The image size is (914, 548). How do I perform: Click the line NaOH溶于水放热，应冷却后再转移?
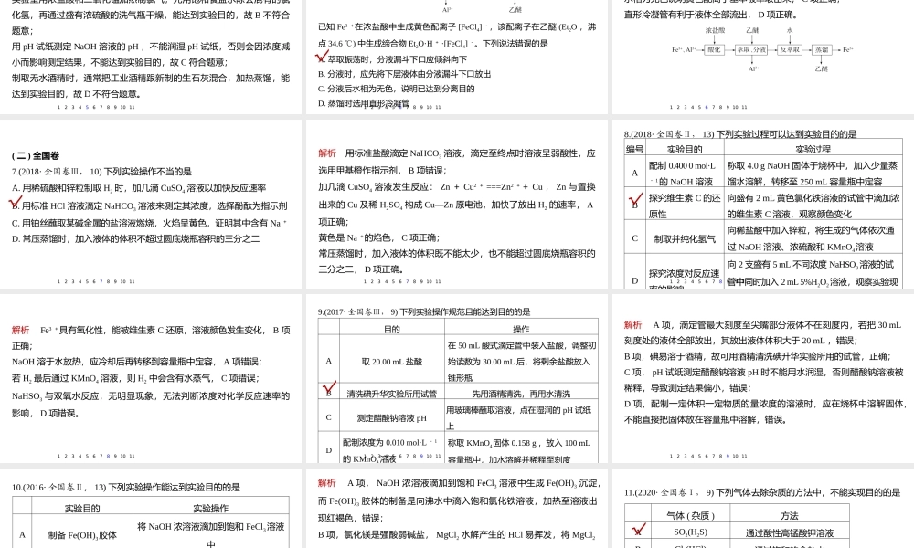pos(137,361)
